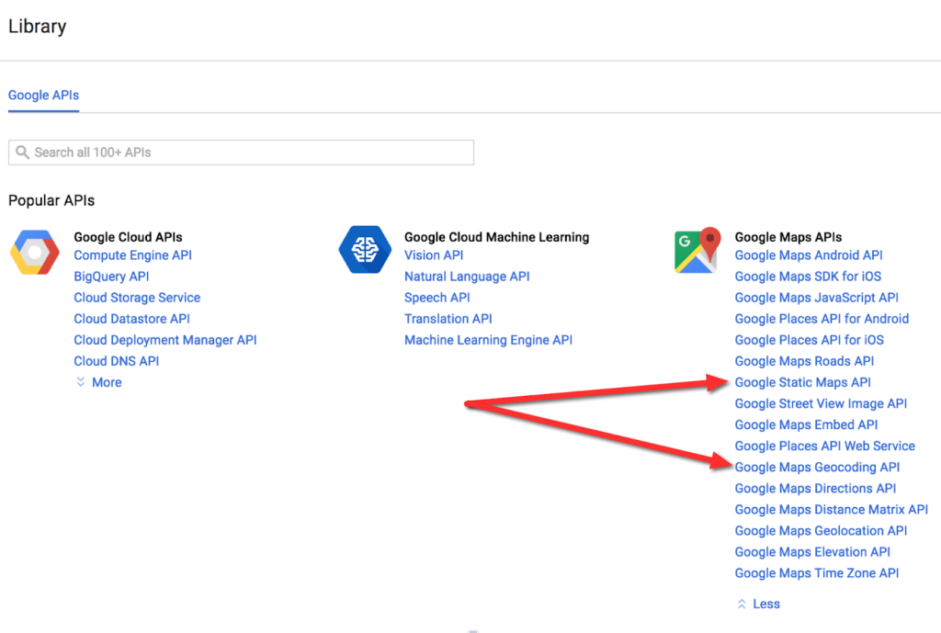The image size is (941, 633).
Task: Click the Cloud Machine Learning brain icon
Action: pos(365,251)
